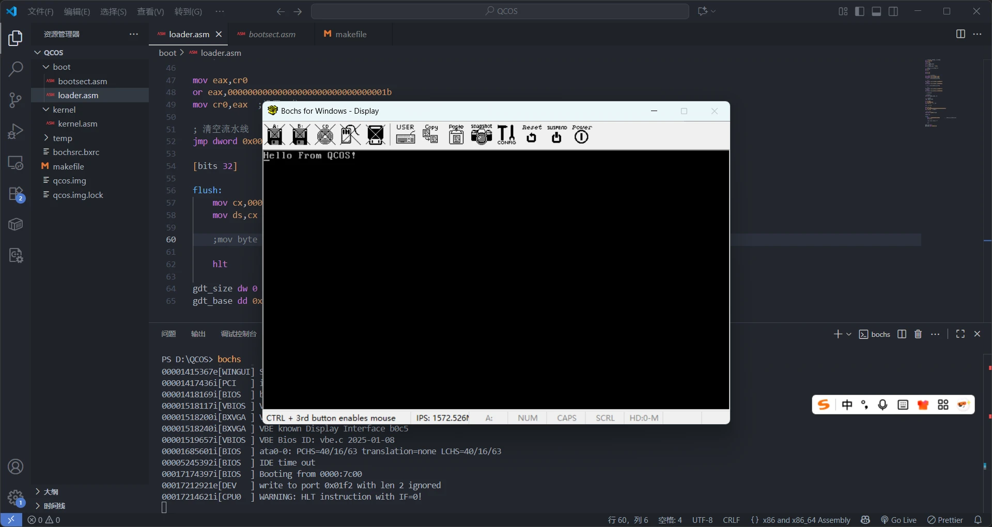Maximize the terminal panel size

point(960,334)
